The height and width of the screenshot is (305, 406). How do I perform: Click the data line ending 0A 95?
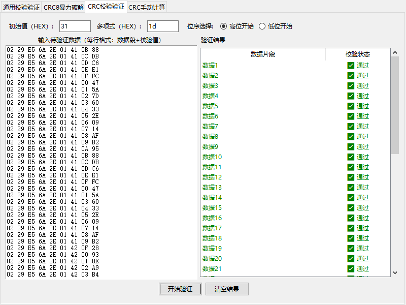(53, 149)
